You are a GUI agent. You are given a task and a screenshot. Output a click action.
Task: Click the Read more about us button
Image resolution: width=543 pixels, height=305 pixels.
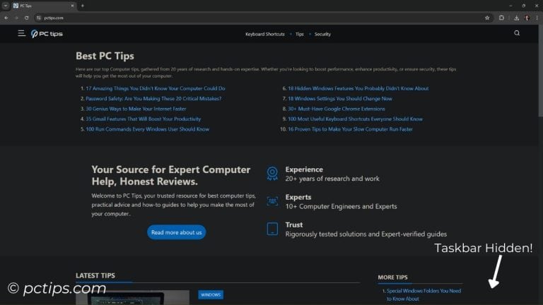[176, 232]
